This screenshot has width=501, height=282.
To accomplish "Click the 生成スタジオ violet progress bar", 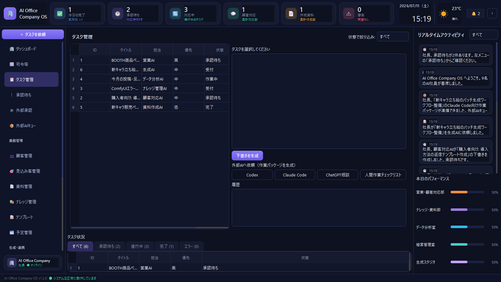I will click(x=467, y=262).
